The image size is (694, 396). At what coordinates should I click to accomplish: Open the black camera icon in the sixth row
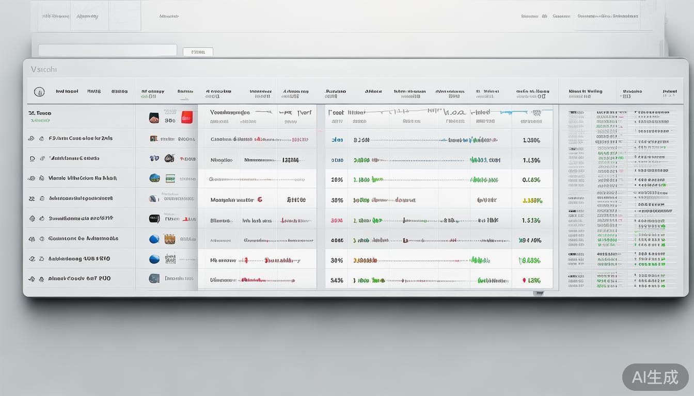tap(154, 219)
